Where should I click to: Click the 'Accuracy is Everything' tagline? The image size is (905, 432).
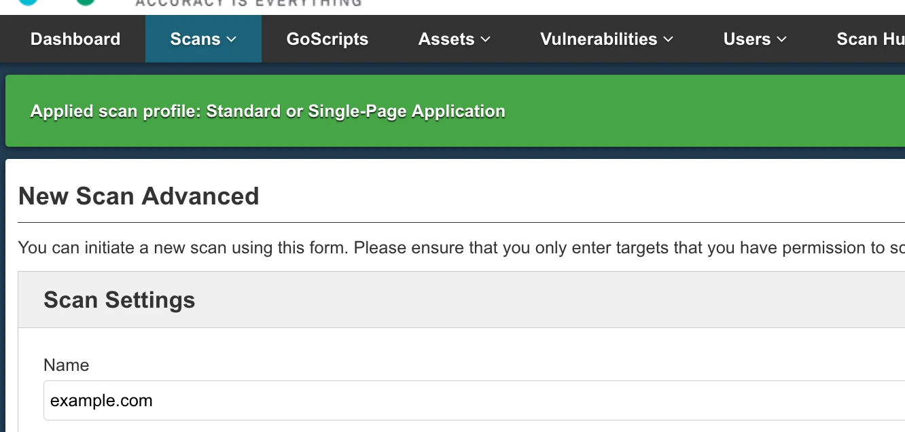pyautogui.click(x=249, y=3)
